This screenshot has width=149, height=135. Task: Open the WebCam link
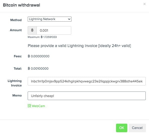pos(38,106)
